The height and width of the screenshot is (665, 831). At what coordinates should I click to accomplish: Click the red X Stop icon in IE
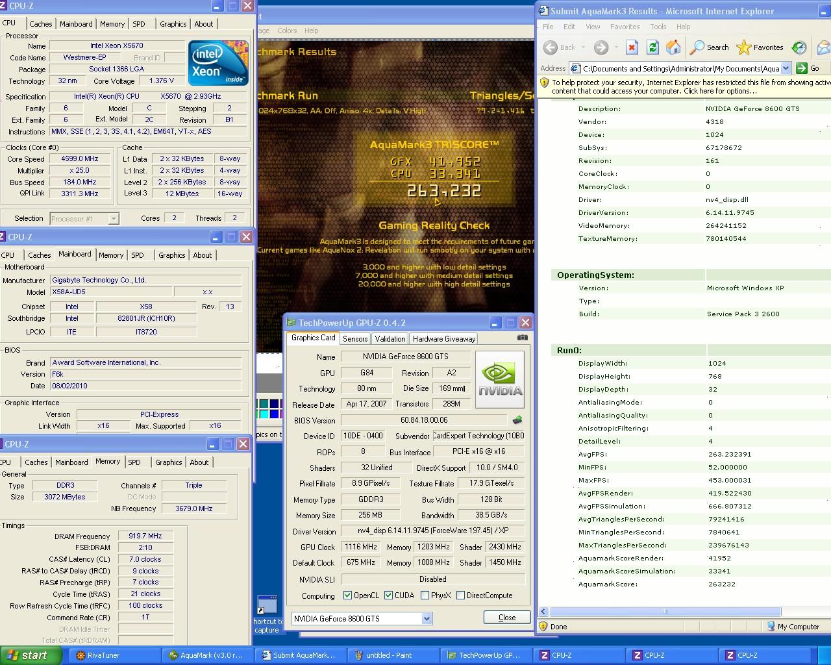pyautogui.click(x=632, y=47)
